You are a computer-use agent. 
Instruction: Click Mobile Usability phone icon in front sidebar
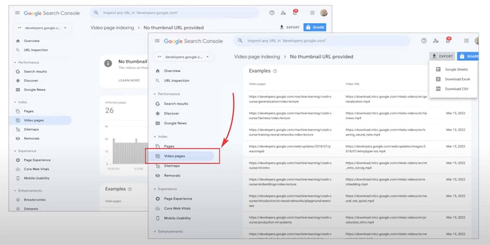click(x=158, y=218)
